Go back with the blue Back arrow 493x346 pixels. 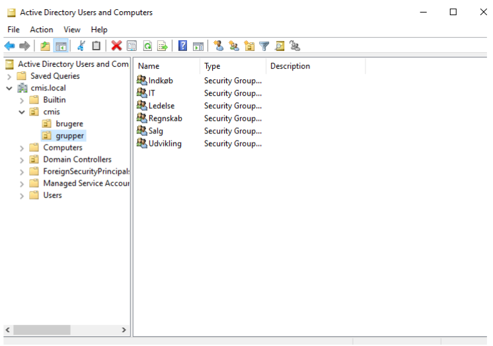pyautogui.click(x=10, y=46)
